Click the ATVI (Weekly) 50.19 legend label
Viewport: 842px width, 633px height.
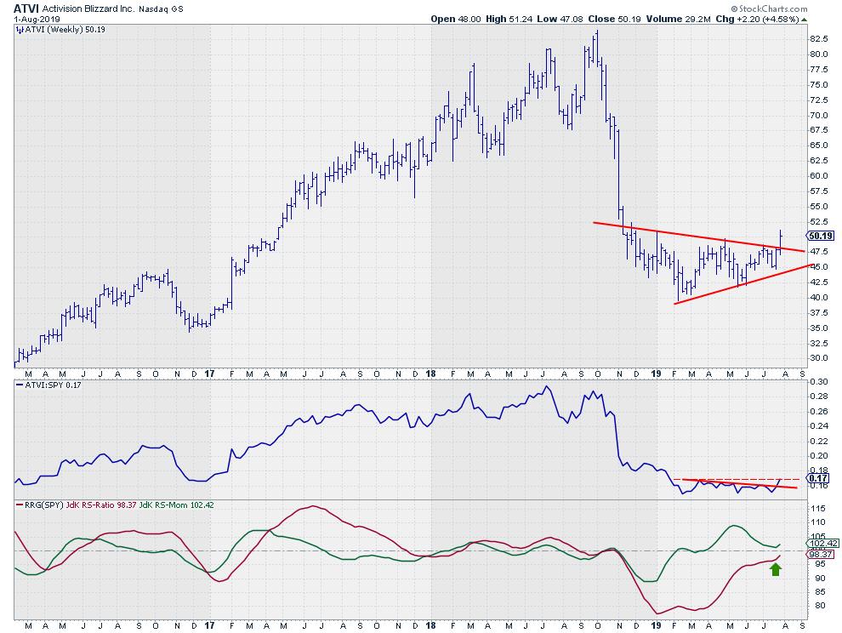65,30
